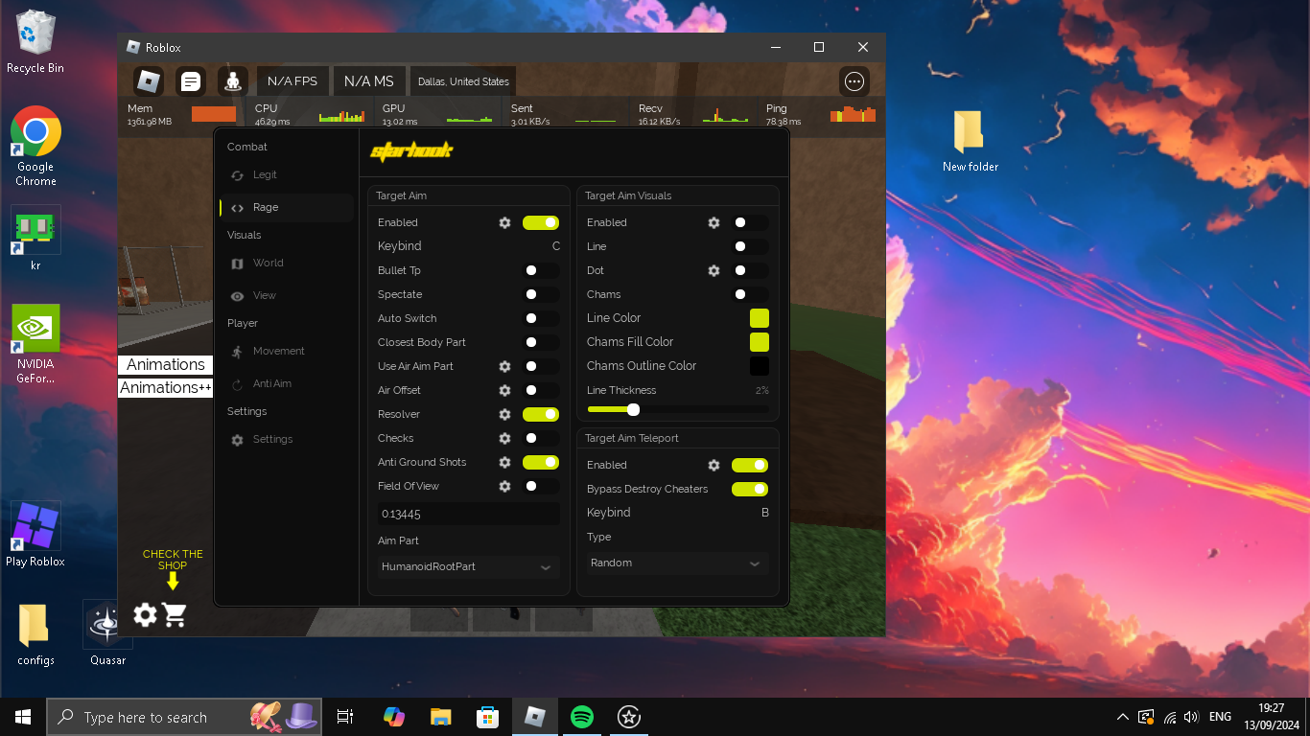Open the Anti Aim tab

click(x=286, y=384)
